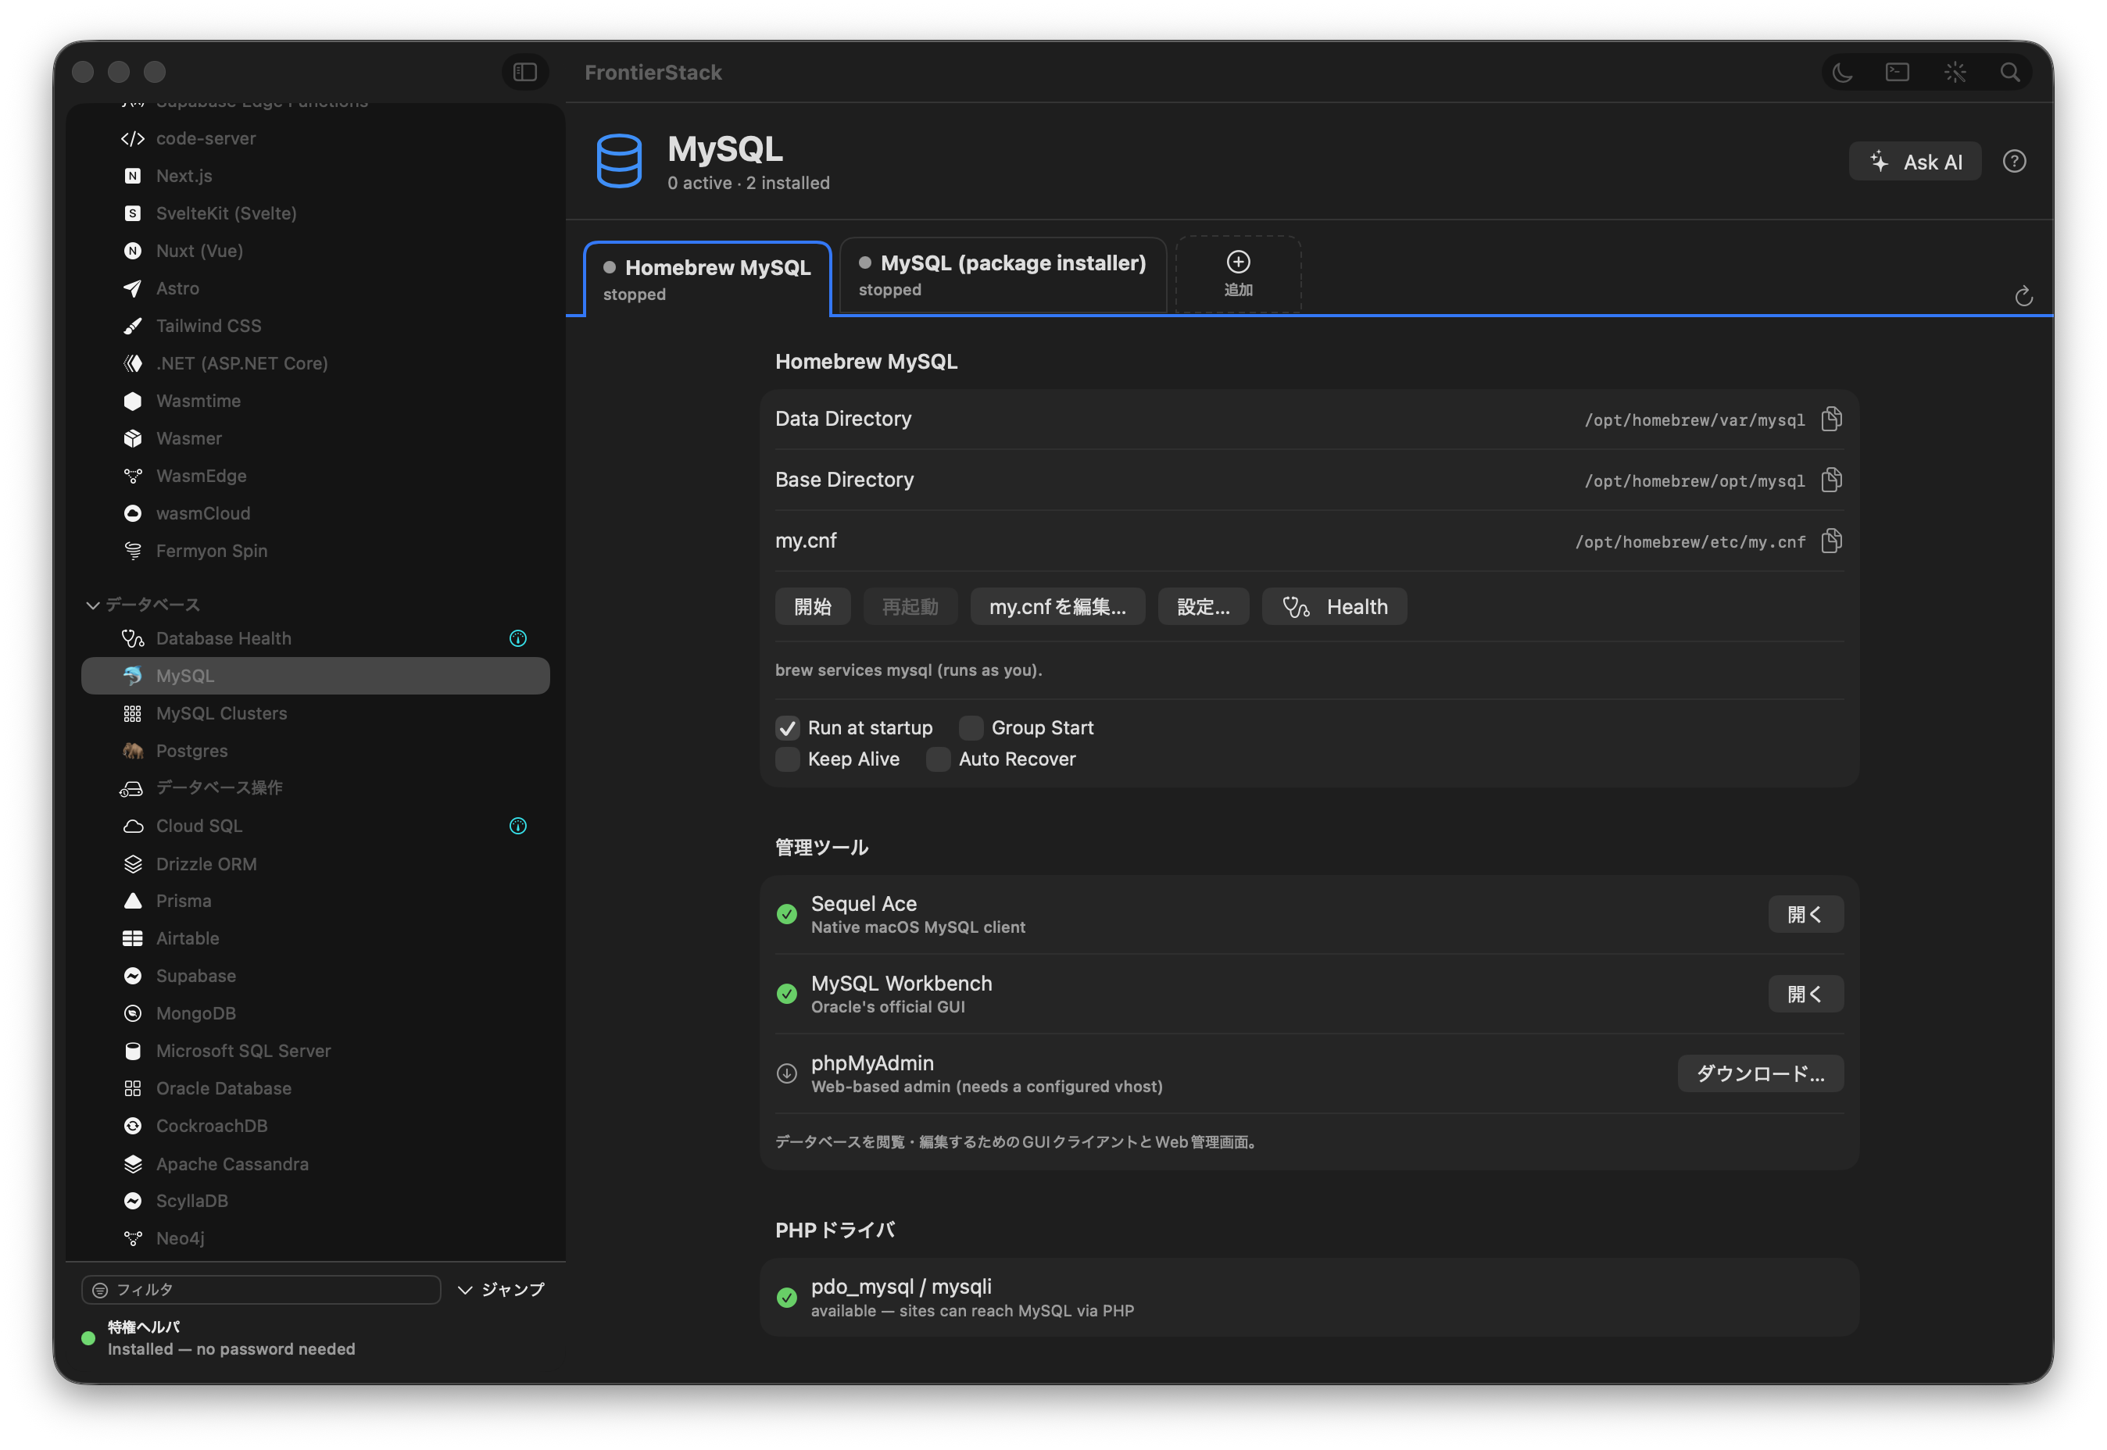Open WasmEdge in sidebar

(315, 475)
